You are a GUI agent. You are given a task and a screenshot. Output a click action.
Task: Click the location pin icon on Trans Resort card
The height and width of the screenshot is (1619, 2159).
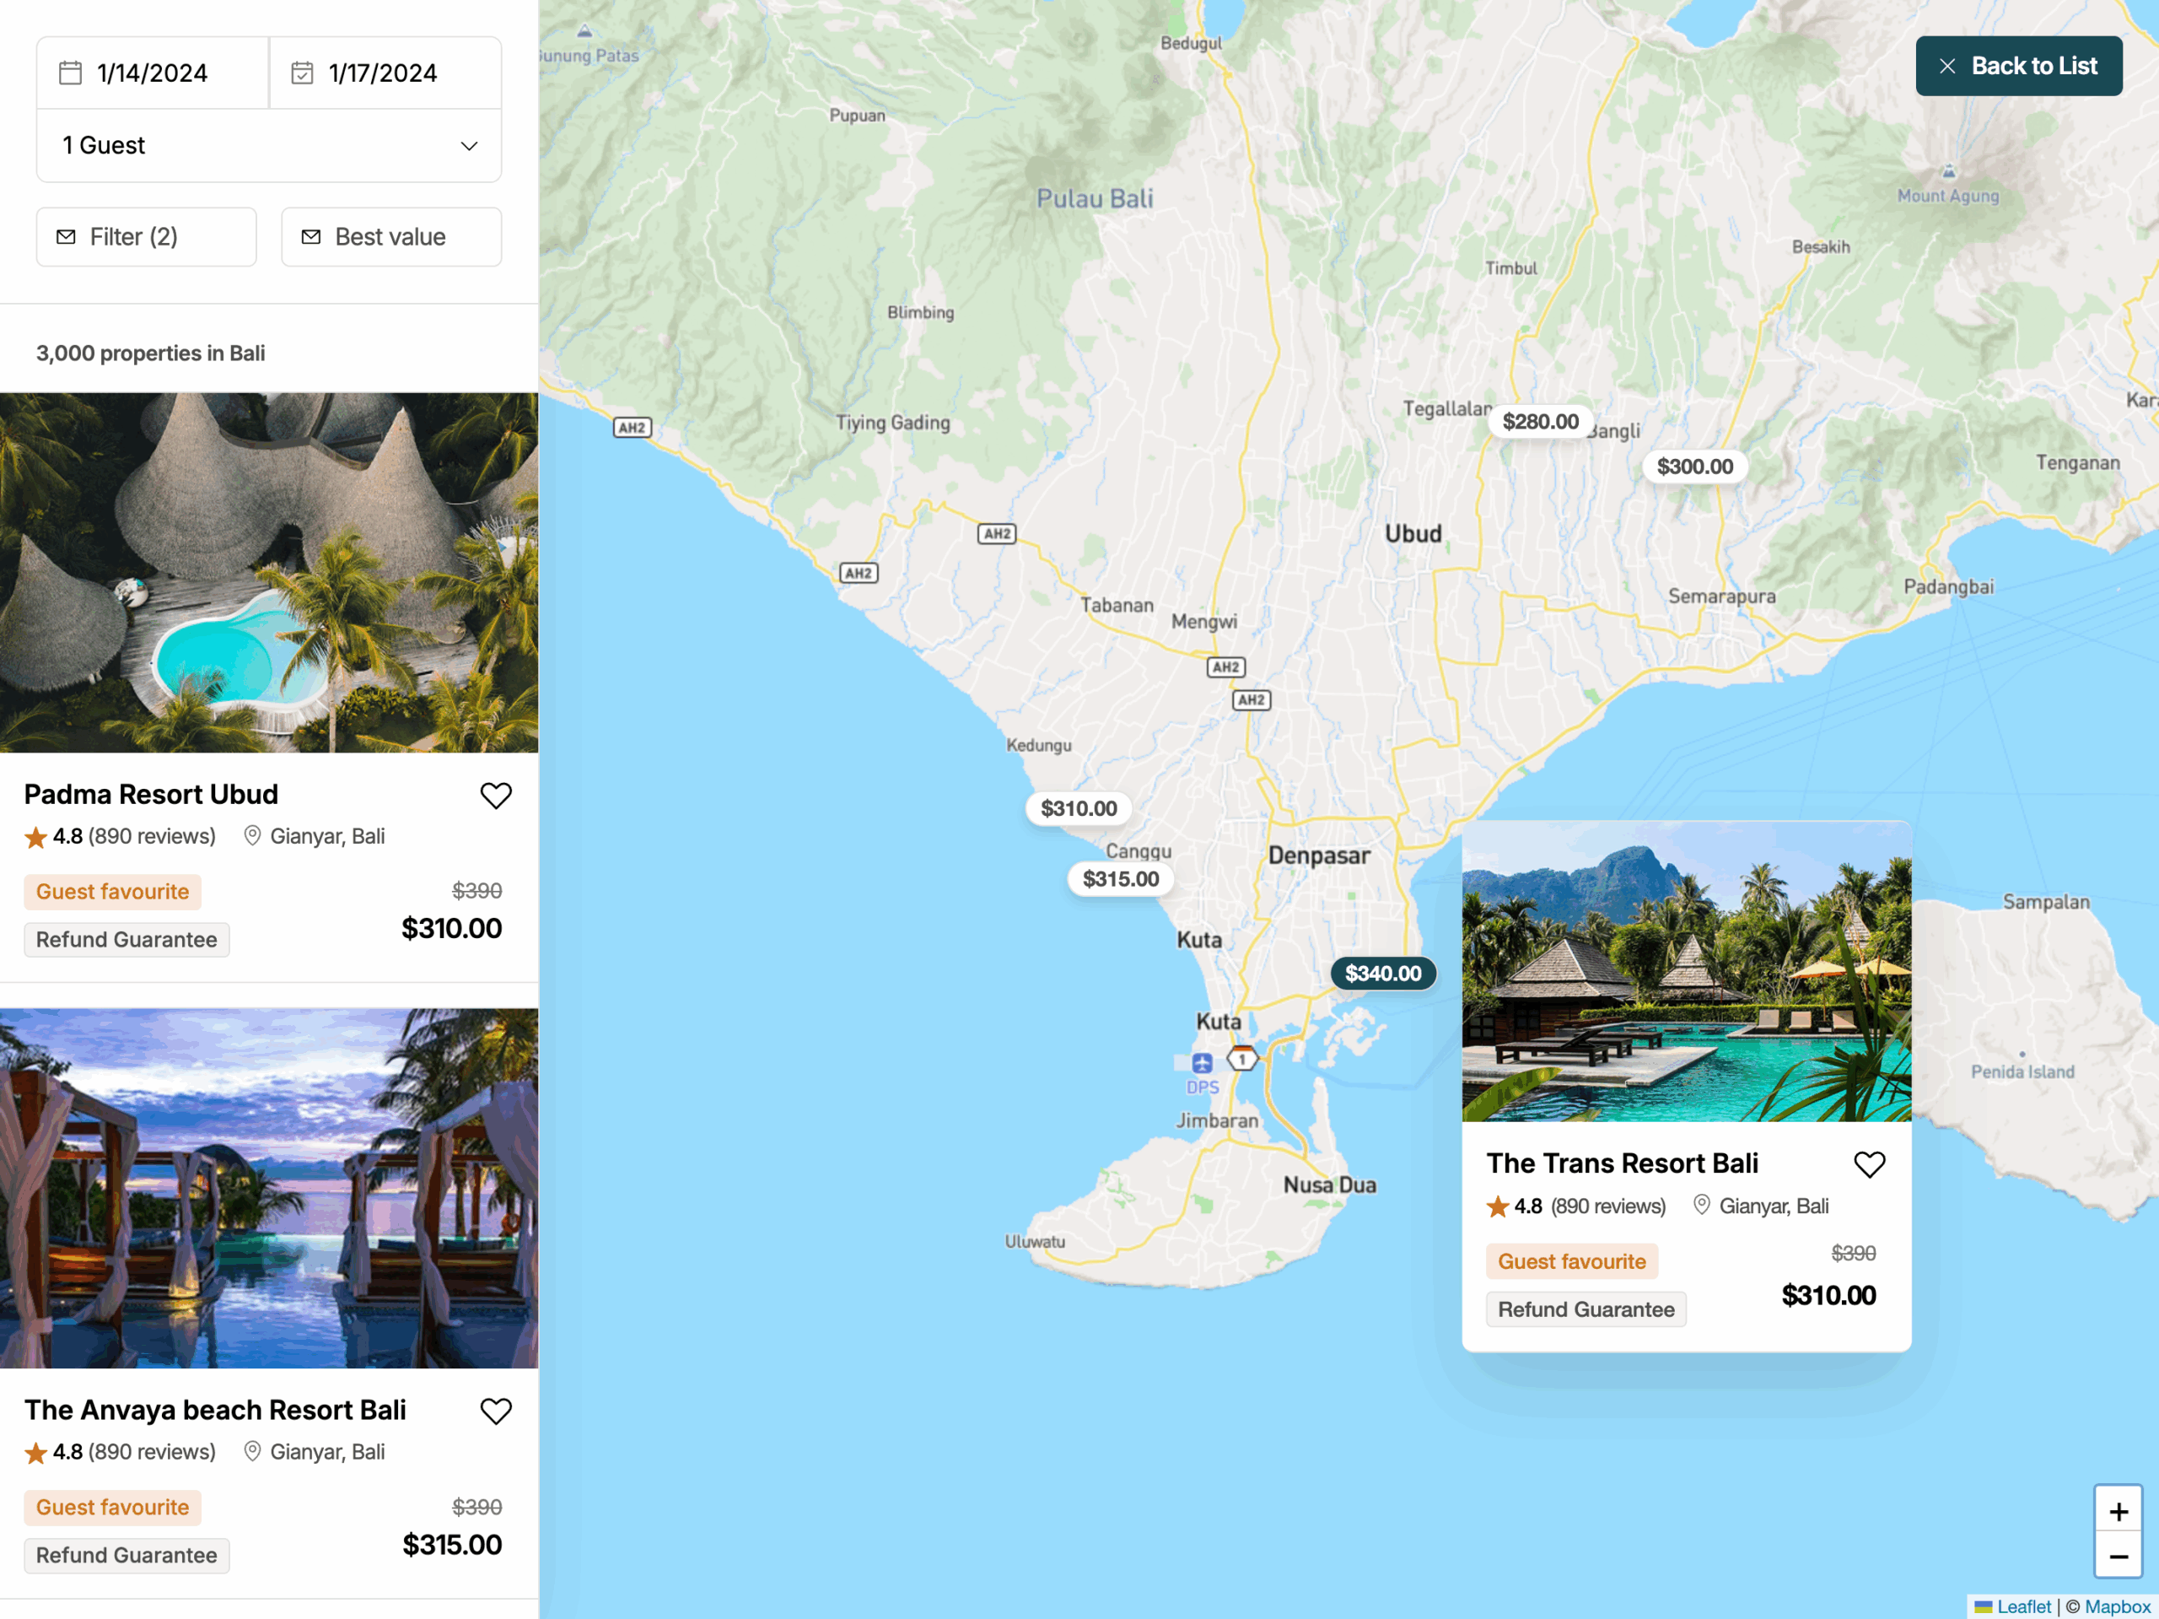tap(1701, 1205)
